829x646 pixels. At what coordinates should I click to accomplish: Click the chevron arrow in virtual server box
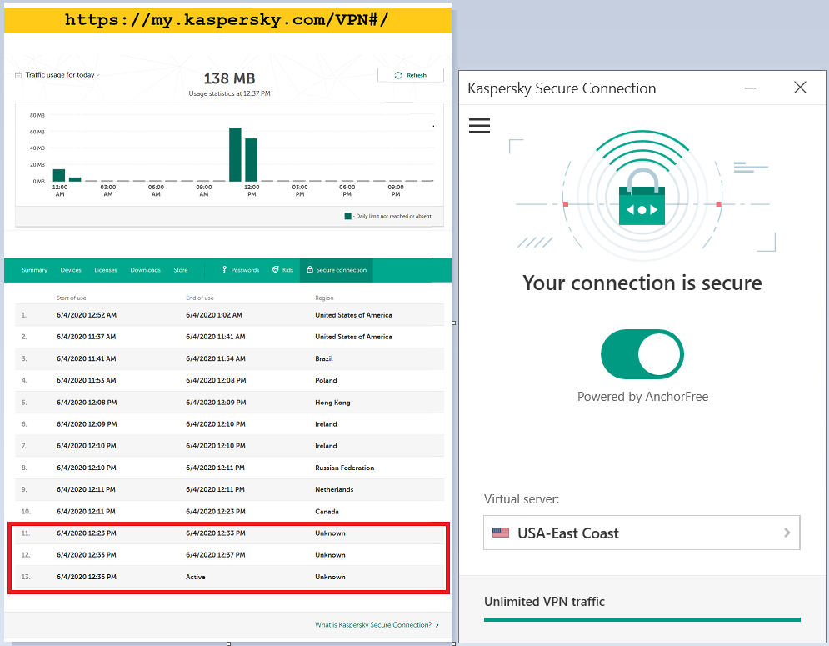tap(787, 533)
